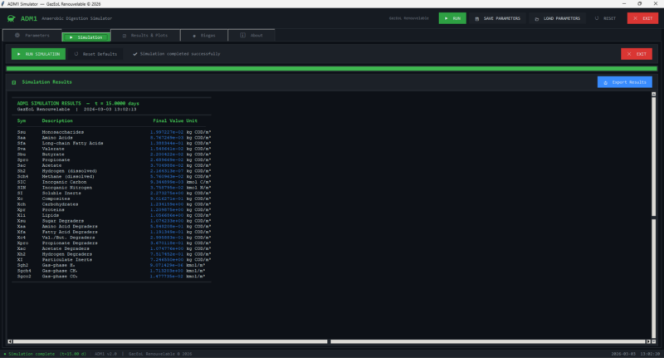Click the 'Simulation complete (t=15.00 d)' status bar entry
Viewport: 664px width, 358px height.
[x=45, y=354]
